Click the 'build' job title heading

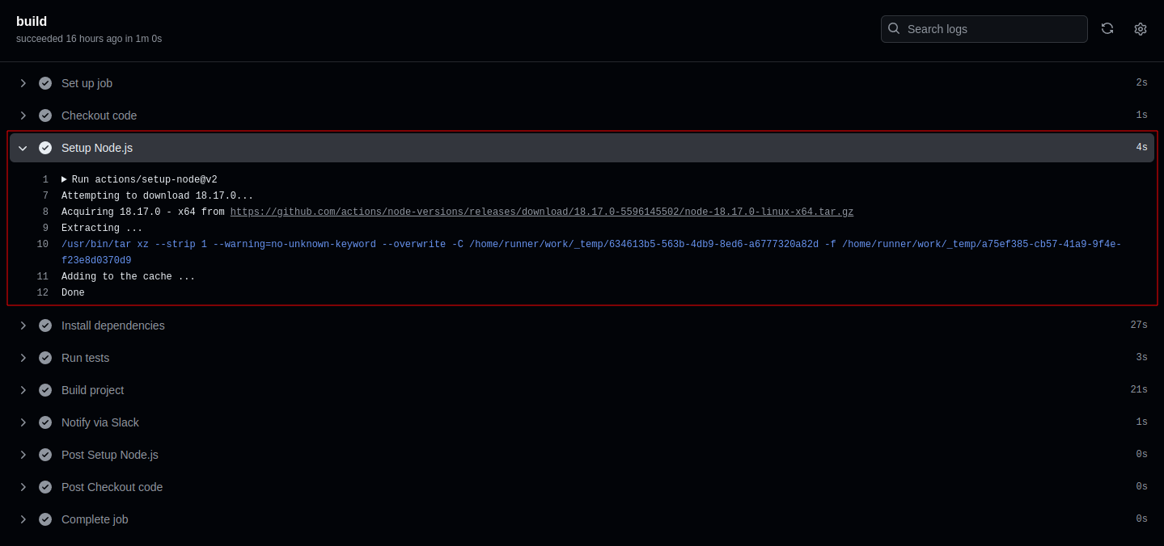32,21
